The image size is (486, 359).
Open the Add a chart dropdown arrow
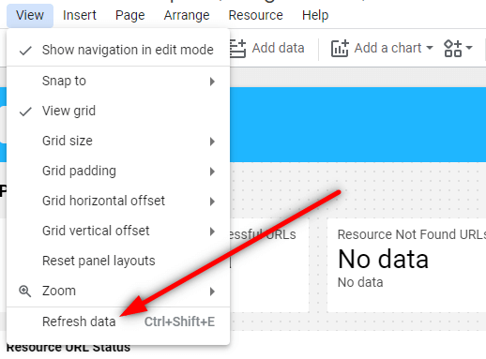pos(430,48)
